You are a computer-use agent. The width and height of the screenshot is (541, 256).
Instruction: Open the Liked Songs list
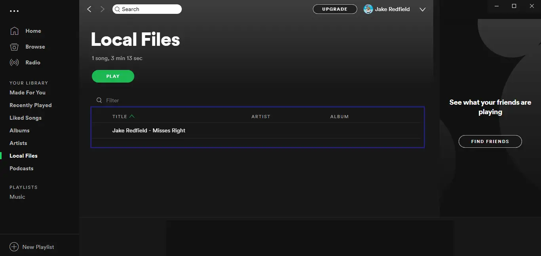coord(25,118)
